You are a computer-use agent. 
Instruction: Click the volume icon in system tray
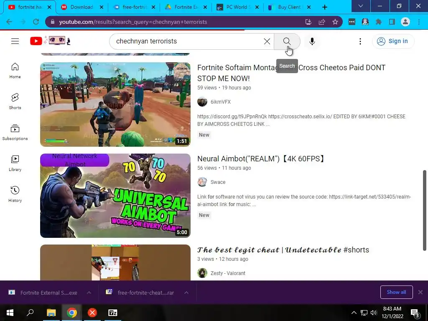point(373,313)
